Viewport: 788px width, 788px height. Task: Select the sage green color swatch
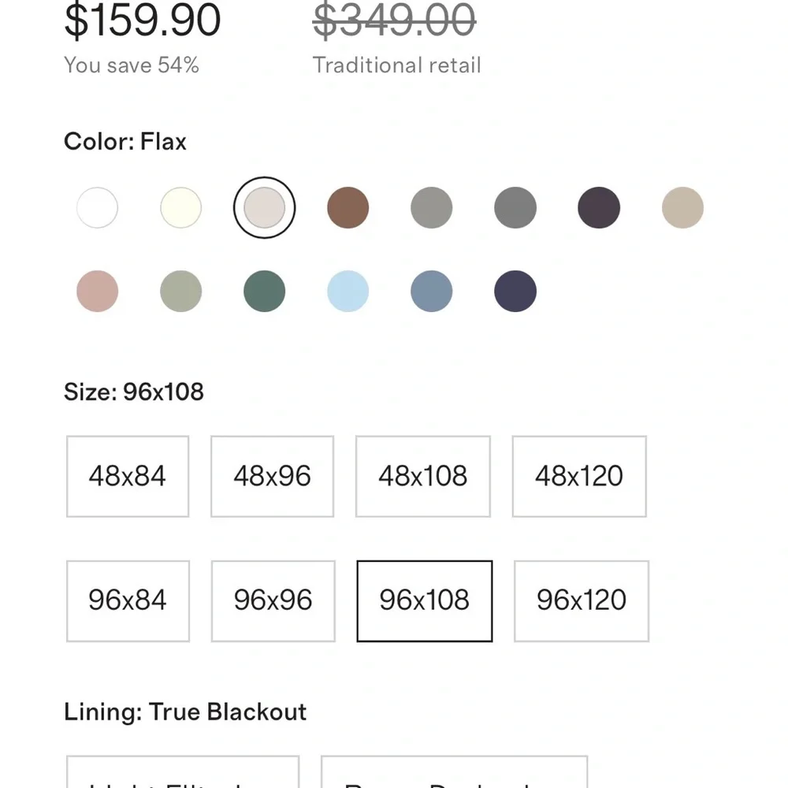181,291
